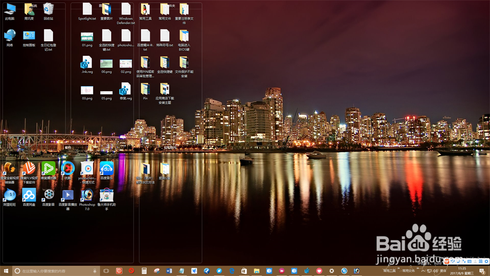Open the 全选快捷键 folder
This screenshot has height=276, width=490.
click(165, 65)
